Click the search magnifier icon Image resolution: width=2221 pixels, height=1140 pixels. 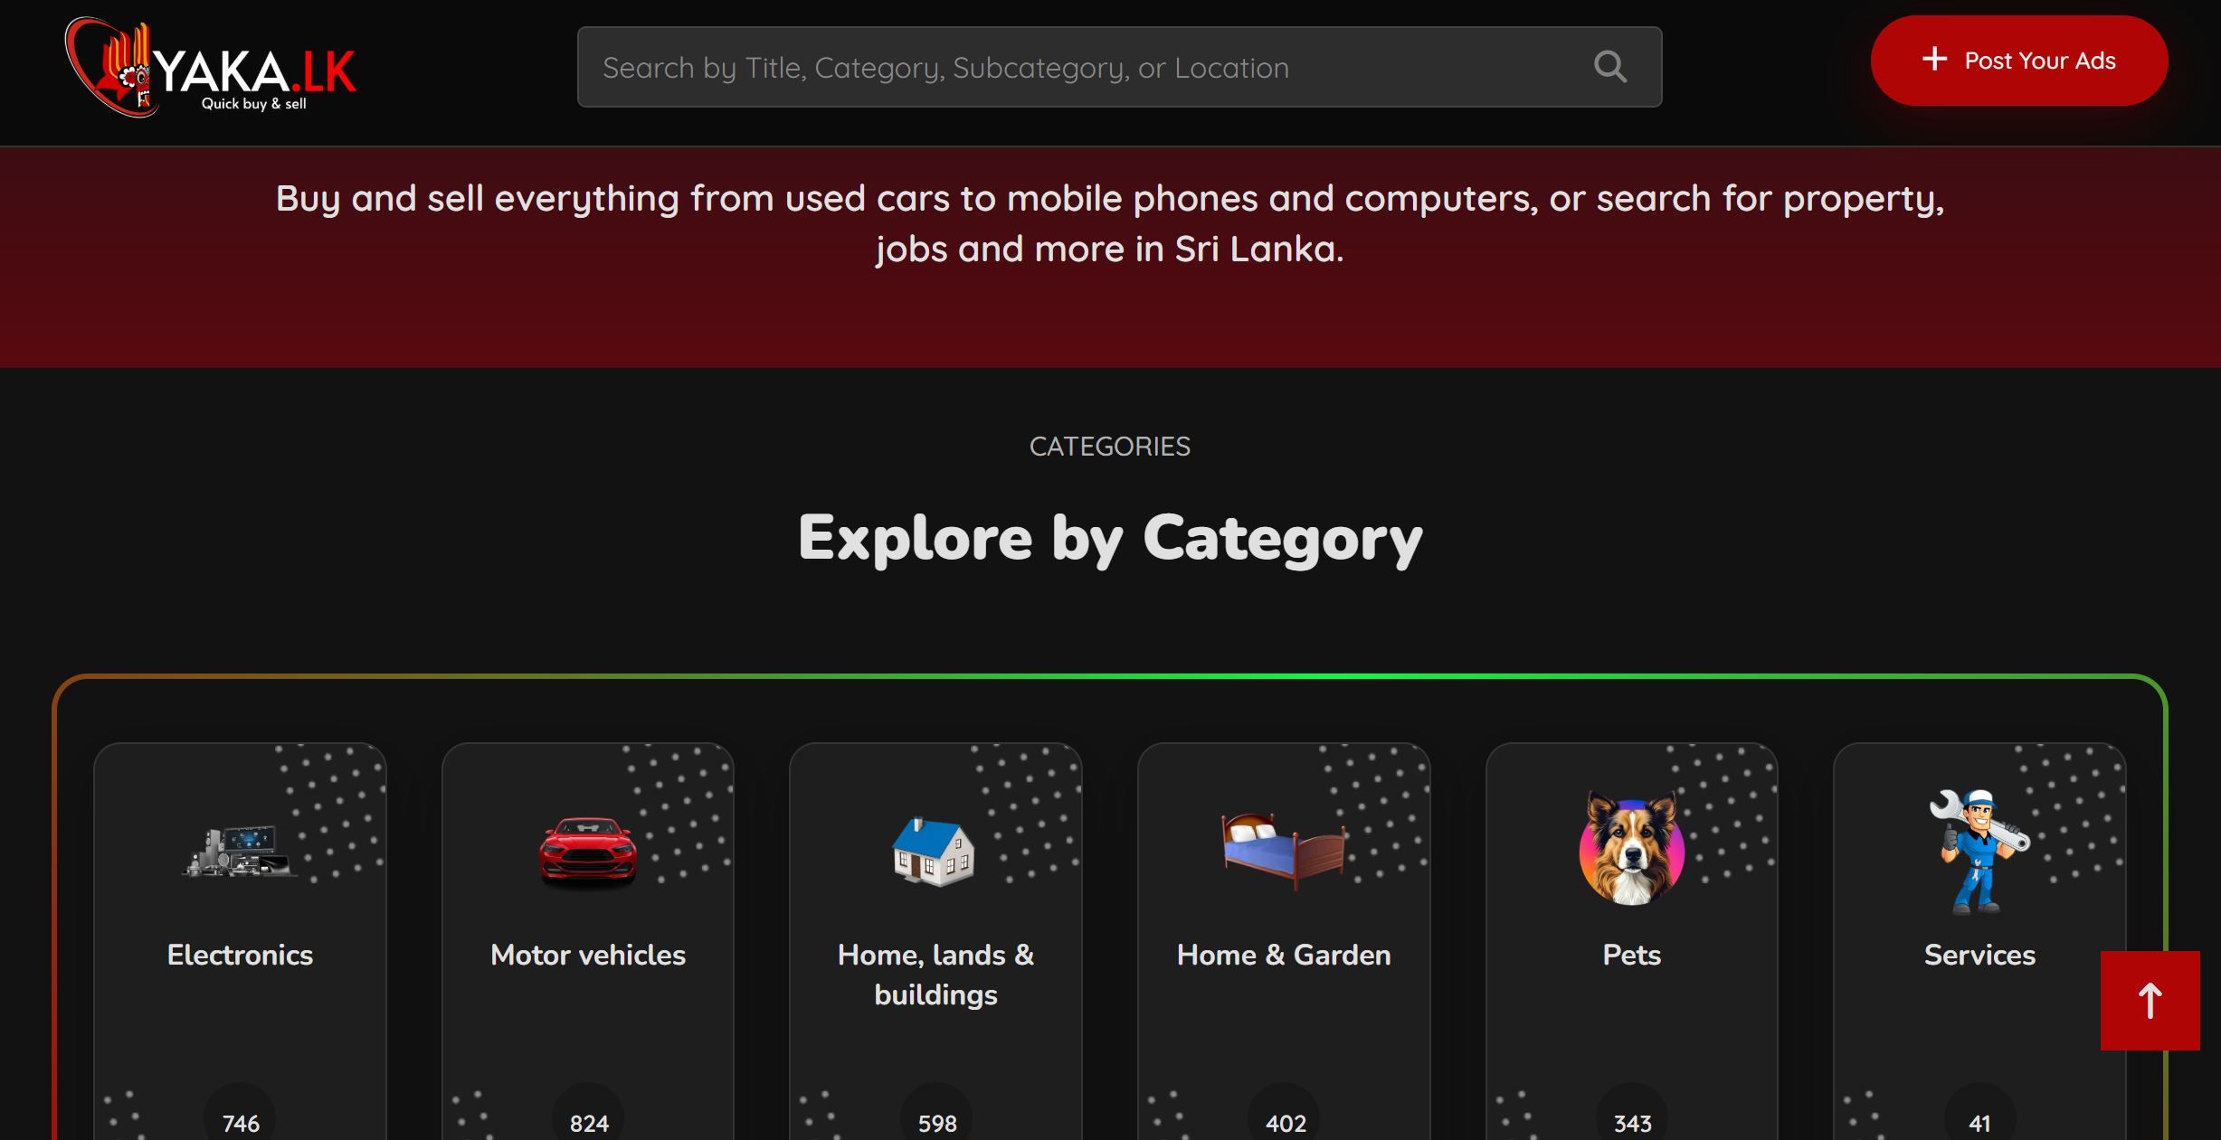point(1609,66)
